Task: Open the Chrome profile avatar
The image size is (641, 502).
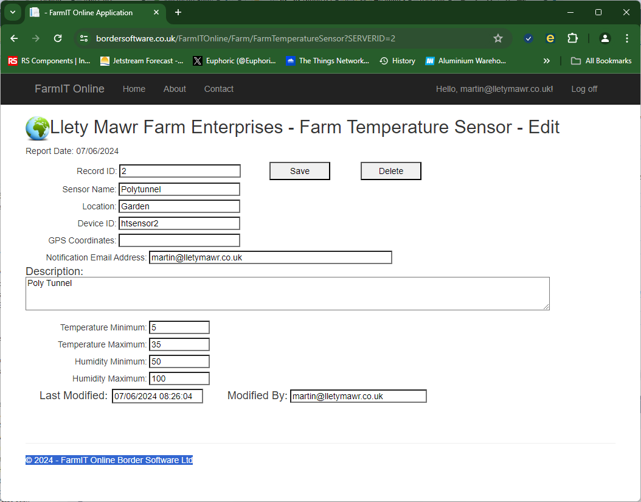Action: pos(605,38)
